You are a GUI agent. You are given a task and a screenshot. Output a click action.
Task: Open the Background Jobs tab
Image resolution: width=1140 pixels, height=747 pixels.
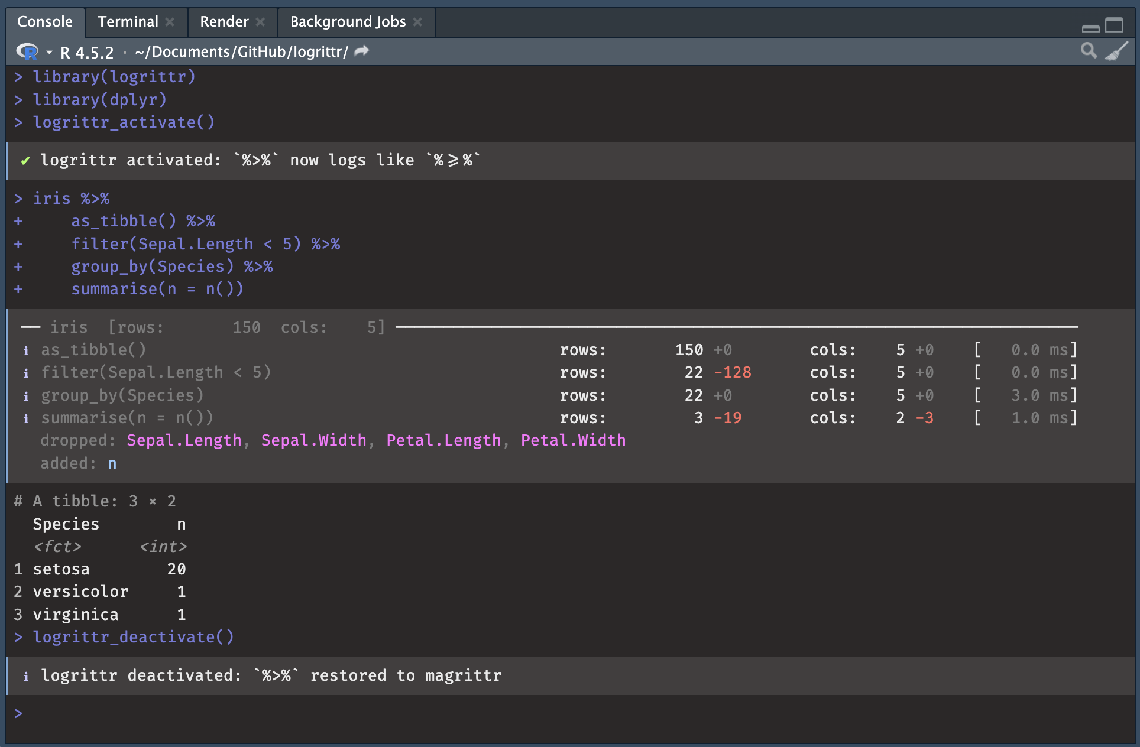point(348,22)
